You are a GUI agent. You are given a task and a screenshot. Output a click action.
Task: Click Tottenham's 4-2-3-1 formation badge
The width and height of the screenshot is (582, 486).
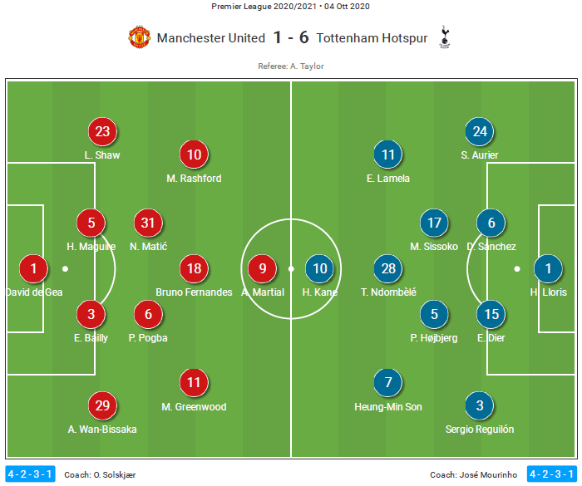[552, 474]
